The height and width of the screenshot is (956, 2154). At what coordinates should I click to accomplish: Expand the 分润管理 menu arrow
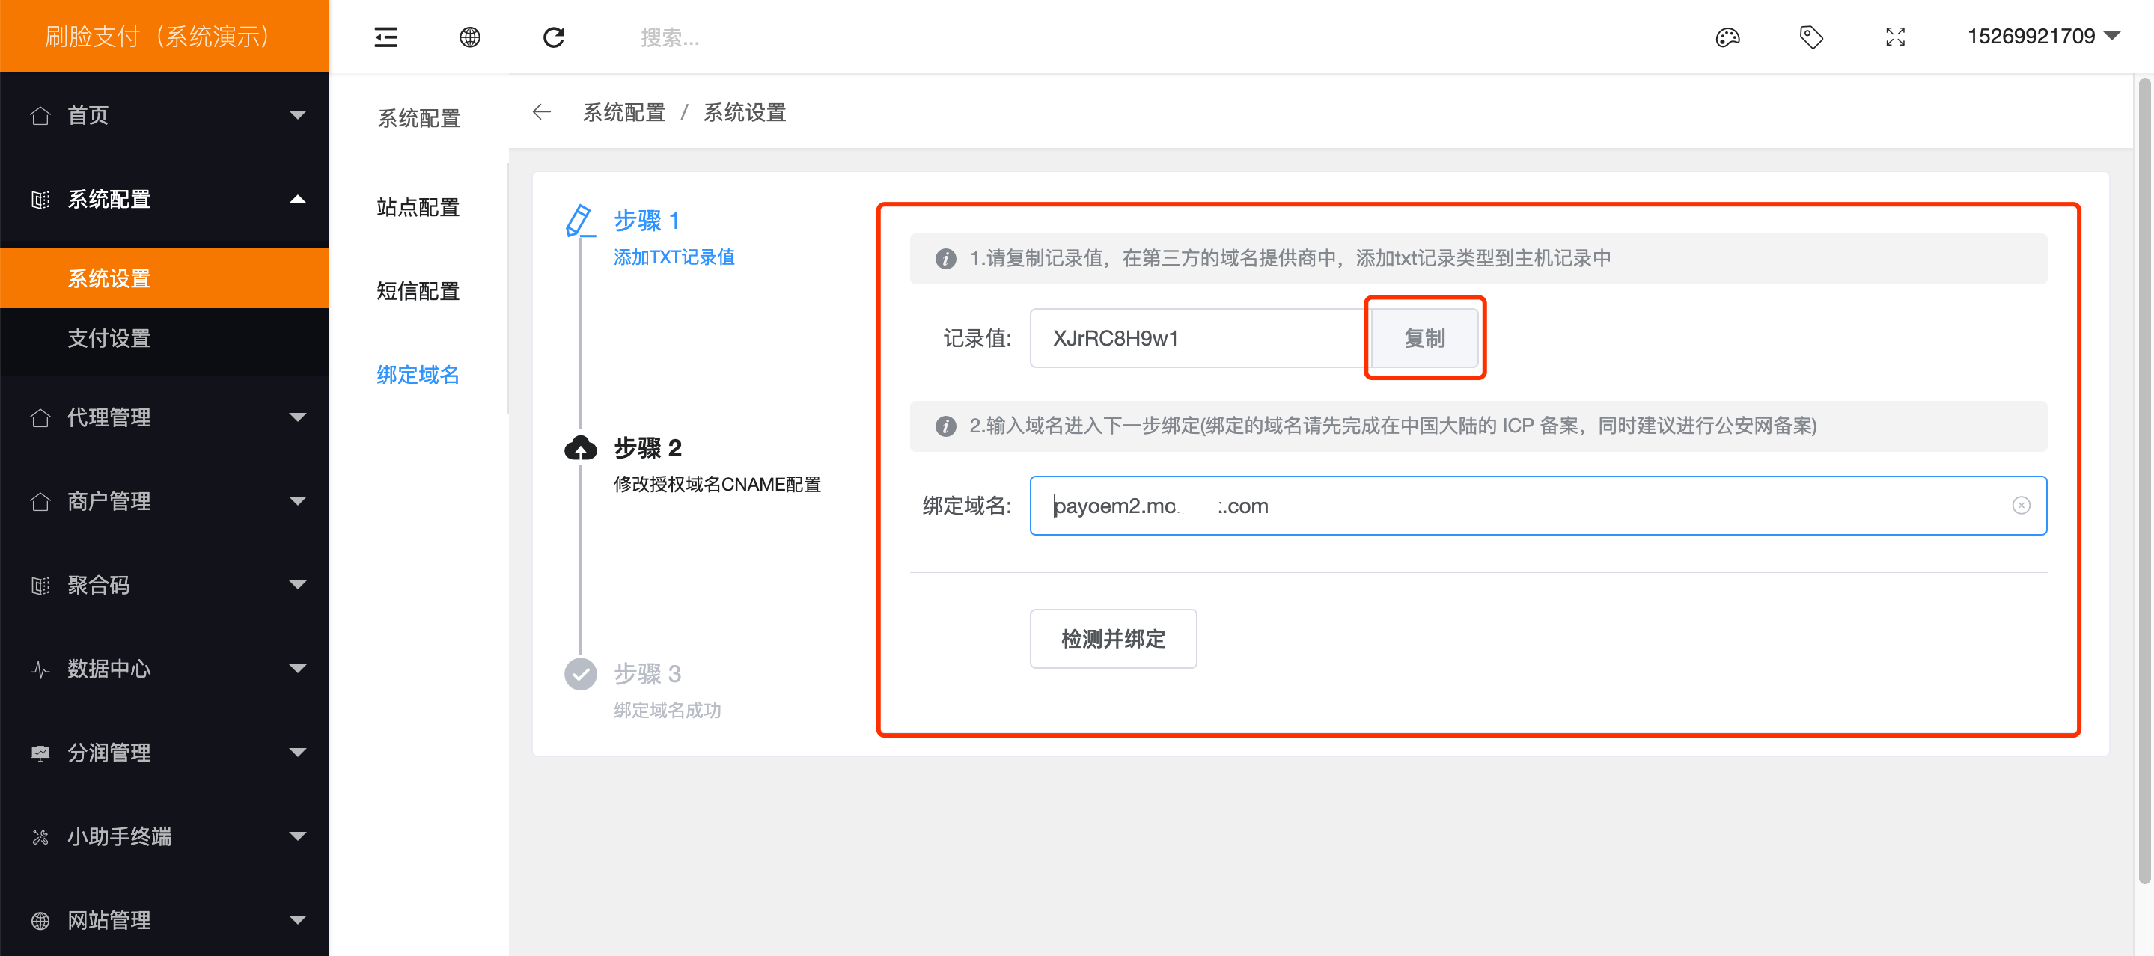pyautogui.click(x=298, y=753)
